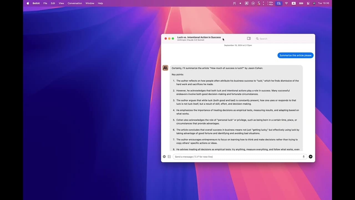This screenshot has width=355, height=200.
Task: Click point 4 about treating decisions as empirical tests
Action: [237, 112]
